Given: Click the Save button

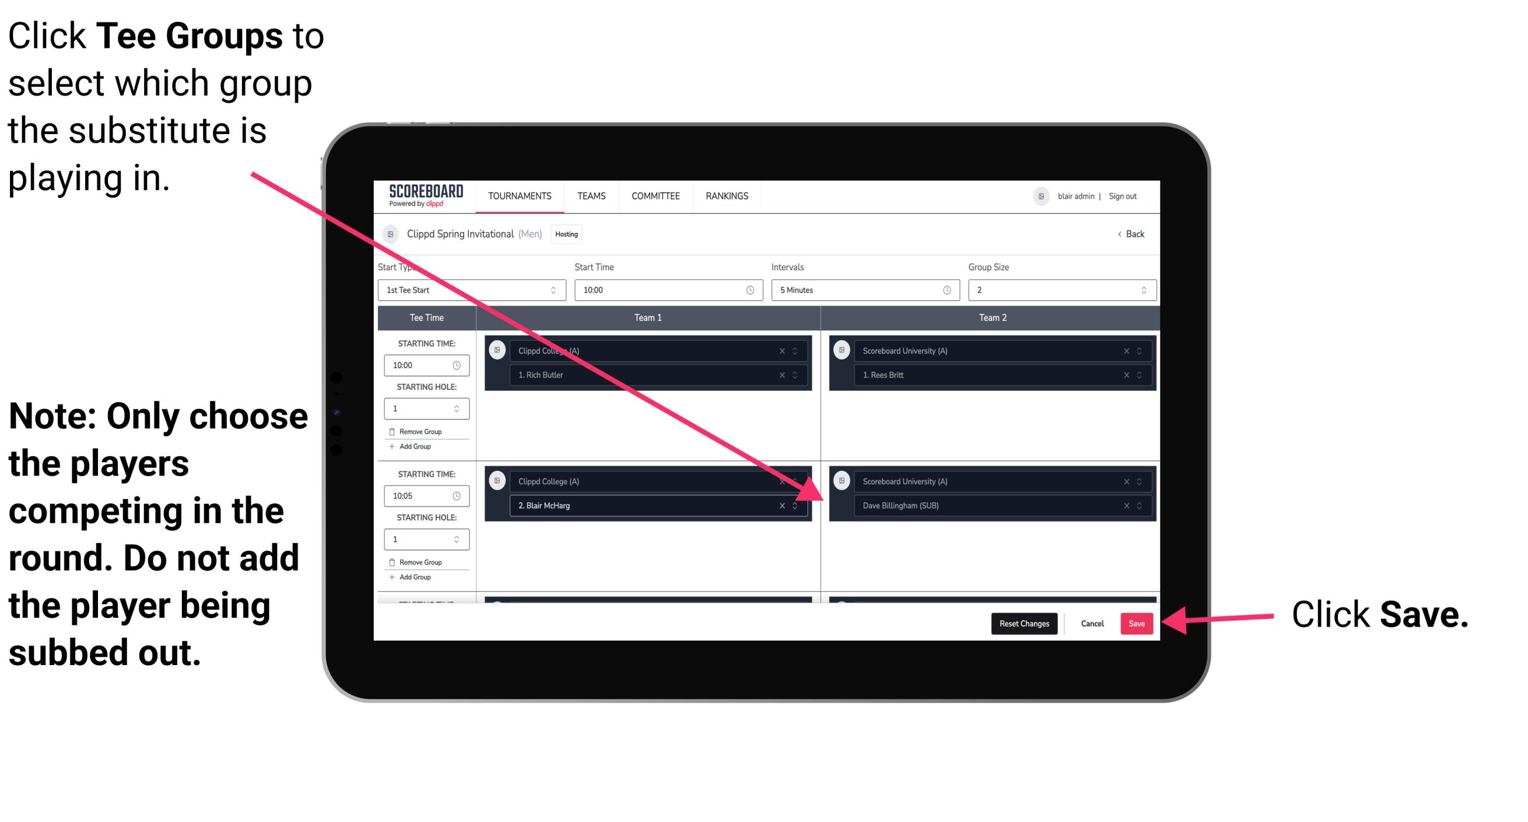Looking at the screenshot, I should coord(1137,621).
